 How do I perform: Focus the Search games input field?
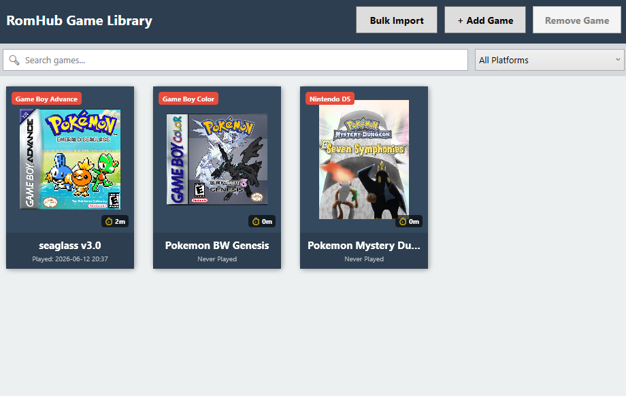(235, 61)
